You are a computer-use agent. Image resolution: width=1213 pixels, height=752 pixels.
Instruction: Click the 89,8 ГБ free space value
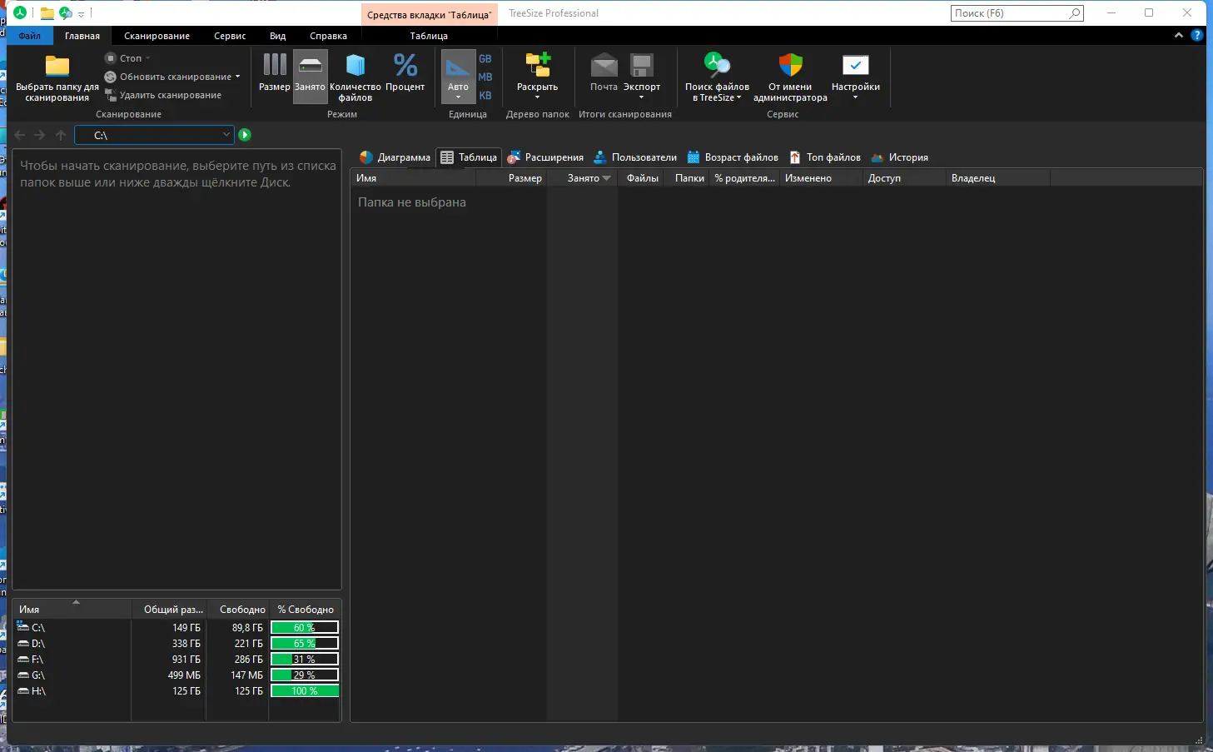(247, 628)
